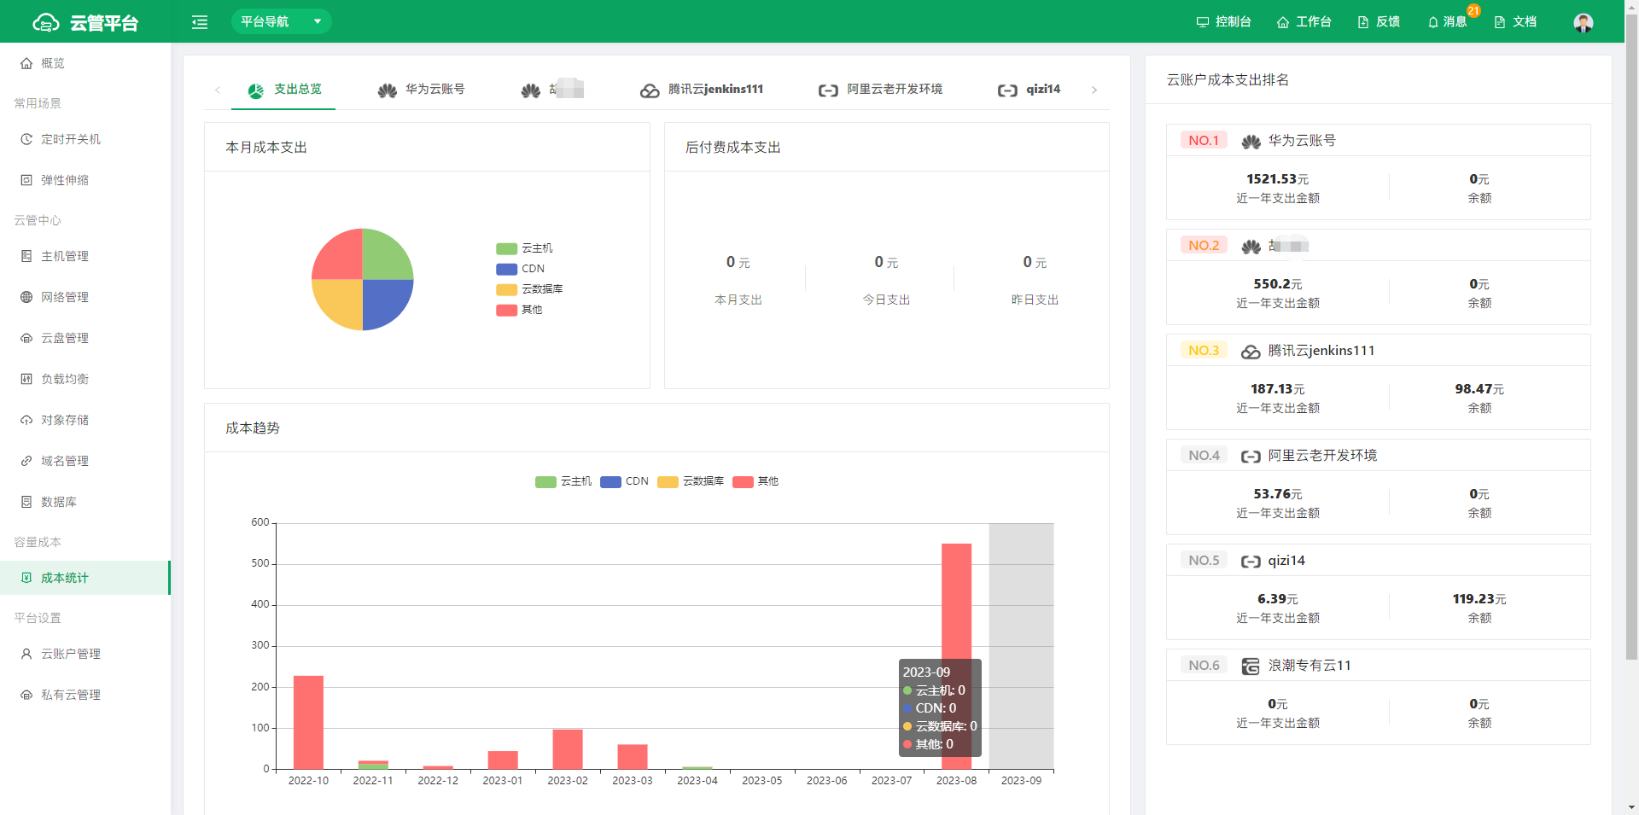Viewport: 1639px width, 815px height.
Task: Click the 反馈 document icon
Action: pyautogui.click(x=1363, y=22)
